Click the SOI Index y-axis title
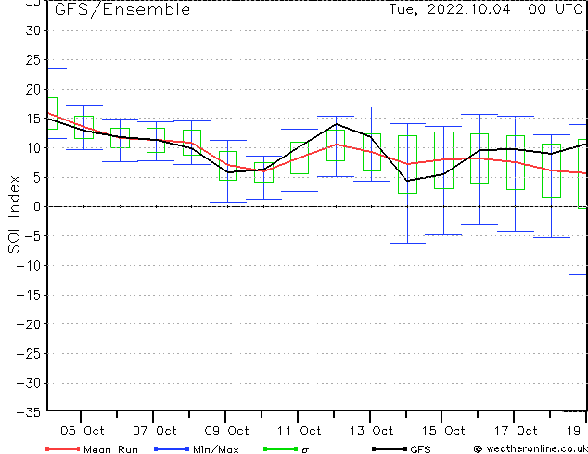The image size is (588, 454). [14, 214]
